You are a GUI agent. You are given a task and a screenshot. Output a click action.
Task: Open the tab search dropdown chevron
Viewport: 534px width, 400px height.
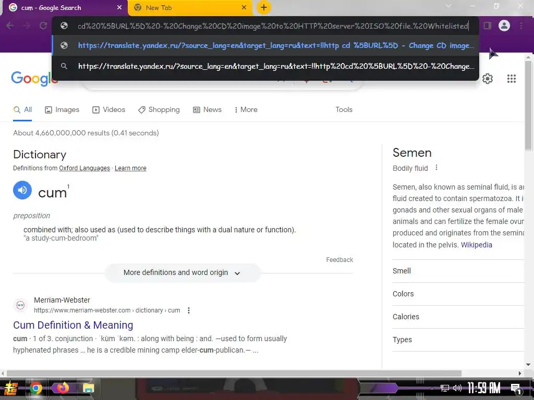448,6
